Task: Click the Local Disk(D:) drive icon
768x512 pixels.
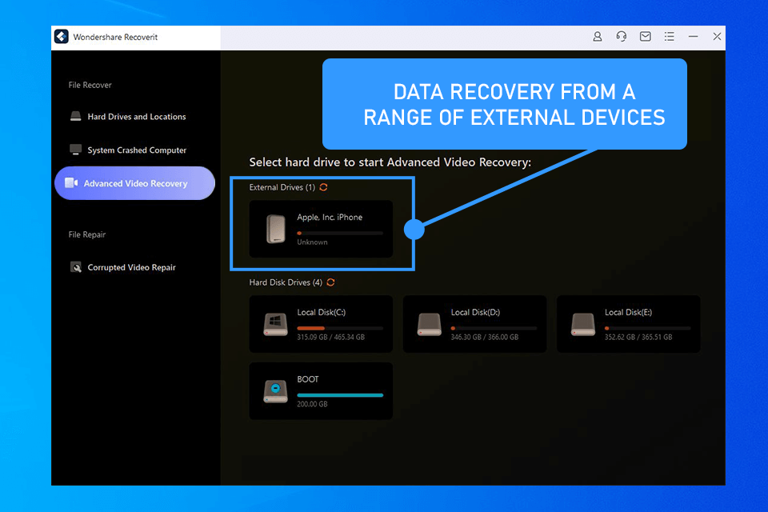Action: pyautogui.click(x=430, y=324)
